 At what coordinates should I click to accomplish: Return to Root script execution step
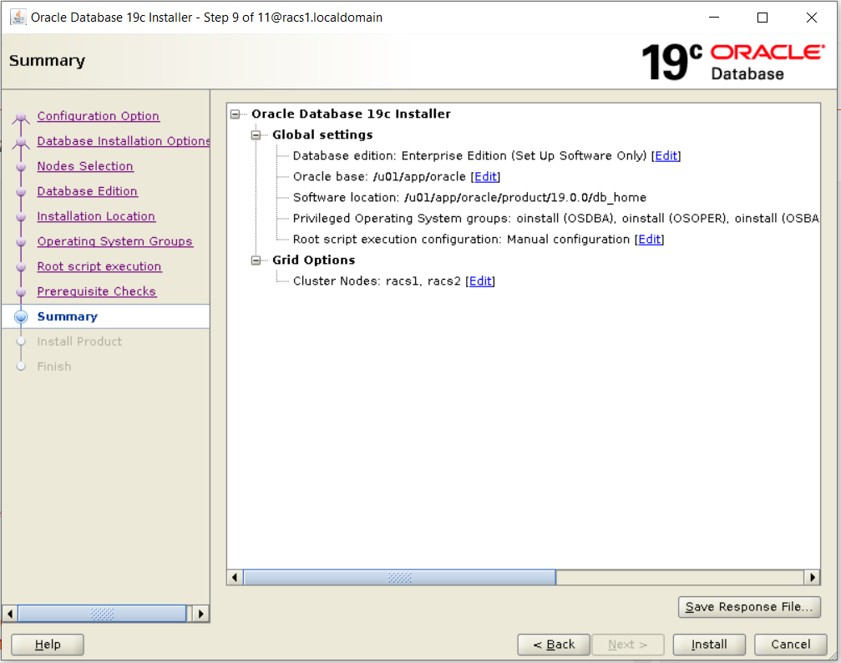point(99,266)
